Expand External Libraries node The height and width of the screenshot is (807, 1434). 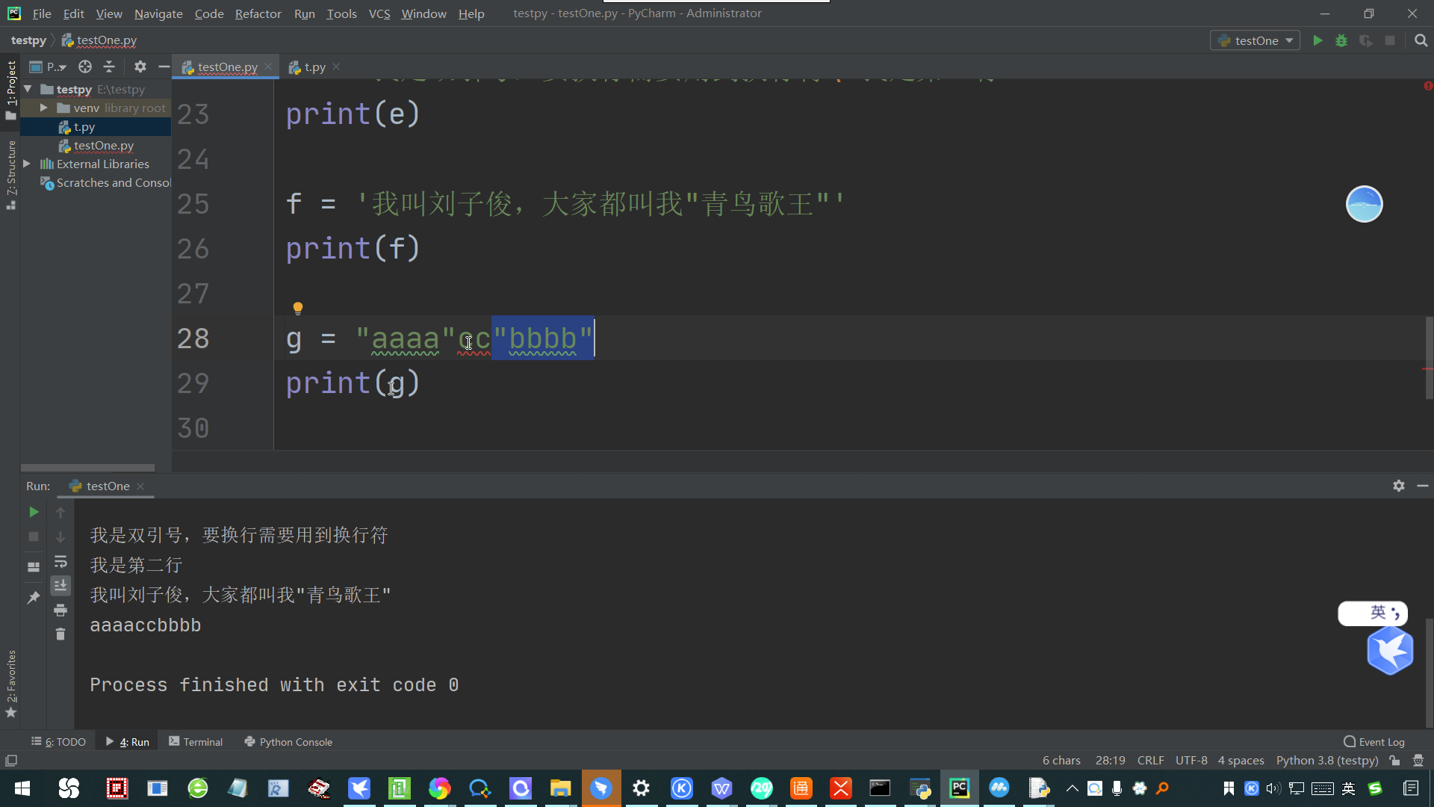point(27,164)
